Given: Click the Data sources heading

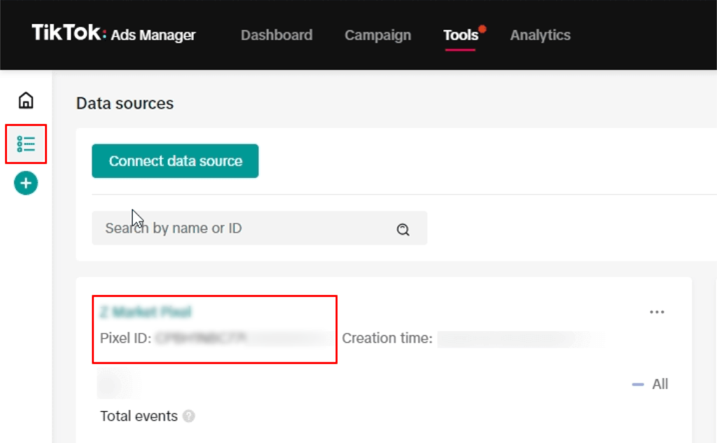Looking at the screenshot, I should coord(125,104).
